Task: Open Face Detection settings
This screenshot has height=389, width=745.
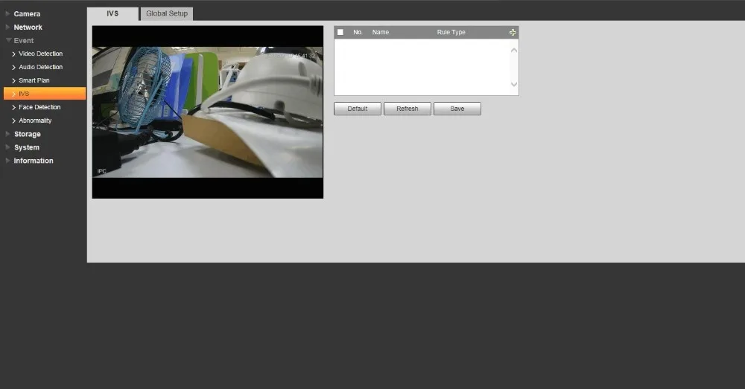Action: (x=39, y=107)
